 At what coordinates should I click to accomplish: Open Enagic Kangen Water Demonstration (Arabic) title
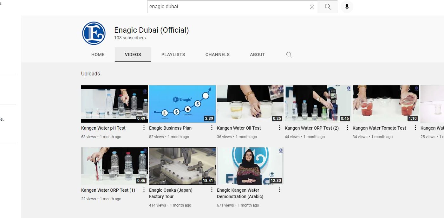(x=240, y=193)
